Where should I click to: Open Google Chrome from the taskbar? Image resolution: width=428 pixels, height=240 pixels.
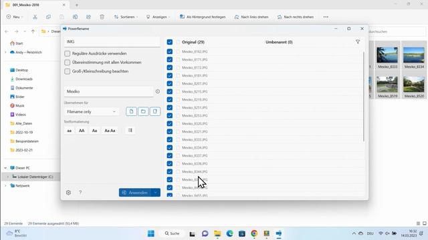coord(254,233)
